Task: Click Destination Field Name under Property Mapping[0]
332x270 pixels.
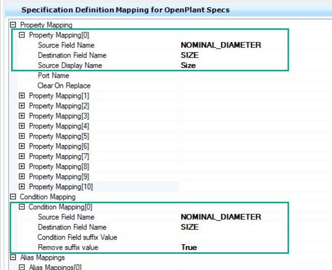Action: pos(72,55)
